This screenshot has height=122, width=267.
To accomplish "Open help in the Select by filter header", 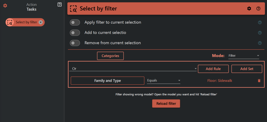I will tap(258, 8).
